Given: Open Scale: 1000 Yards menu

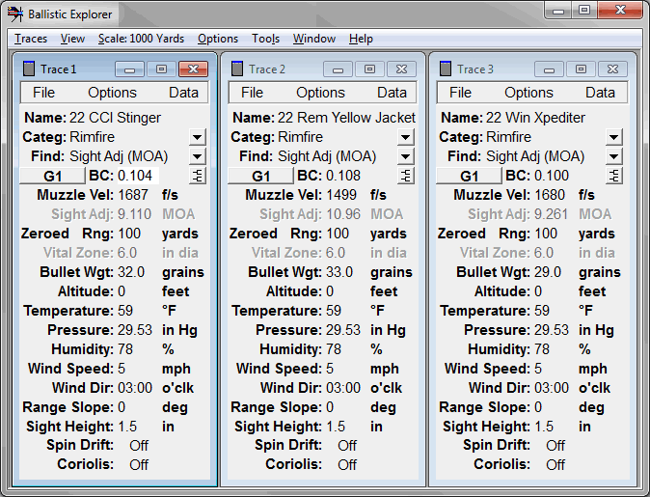Looking at the screenshot, I should tap(141, 39).
